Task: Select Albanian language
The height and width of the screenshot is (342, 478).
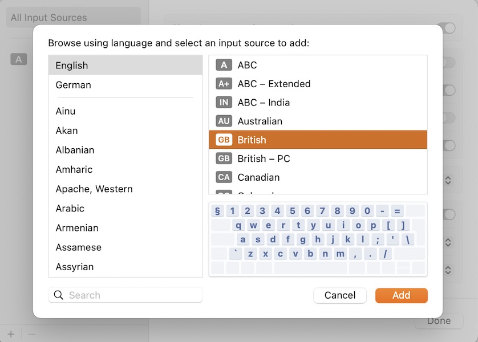Action: [125, 150]
